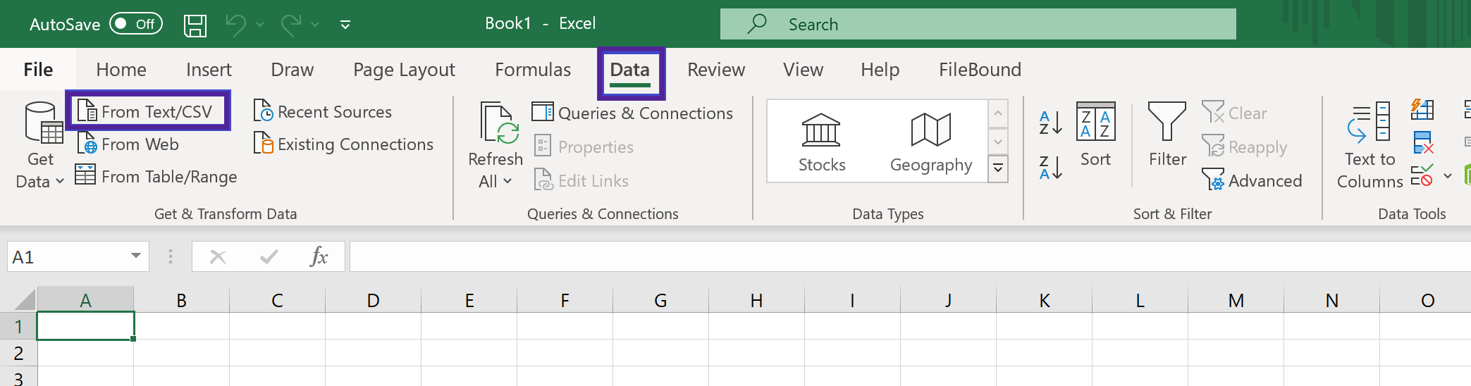Expand the Data Types gallery

(x=997, y=169)
